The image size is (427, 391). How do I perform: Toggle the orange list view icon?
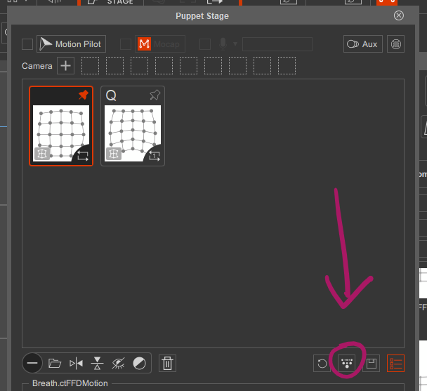pyautogui.click(x=395, y=363)
